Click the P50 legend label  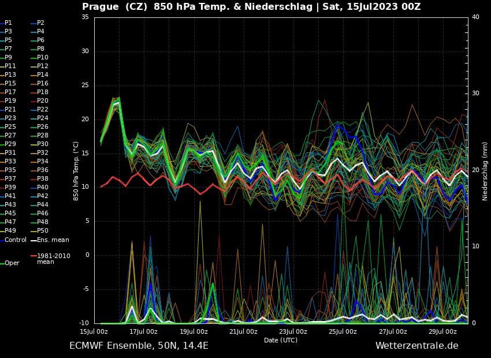tap(43, 231)
